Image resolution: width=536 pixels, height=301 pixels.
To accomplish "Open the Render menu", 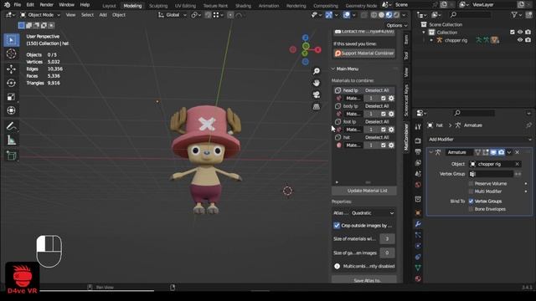I will coord(47,5).
